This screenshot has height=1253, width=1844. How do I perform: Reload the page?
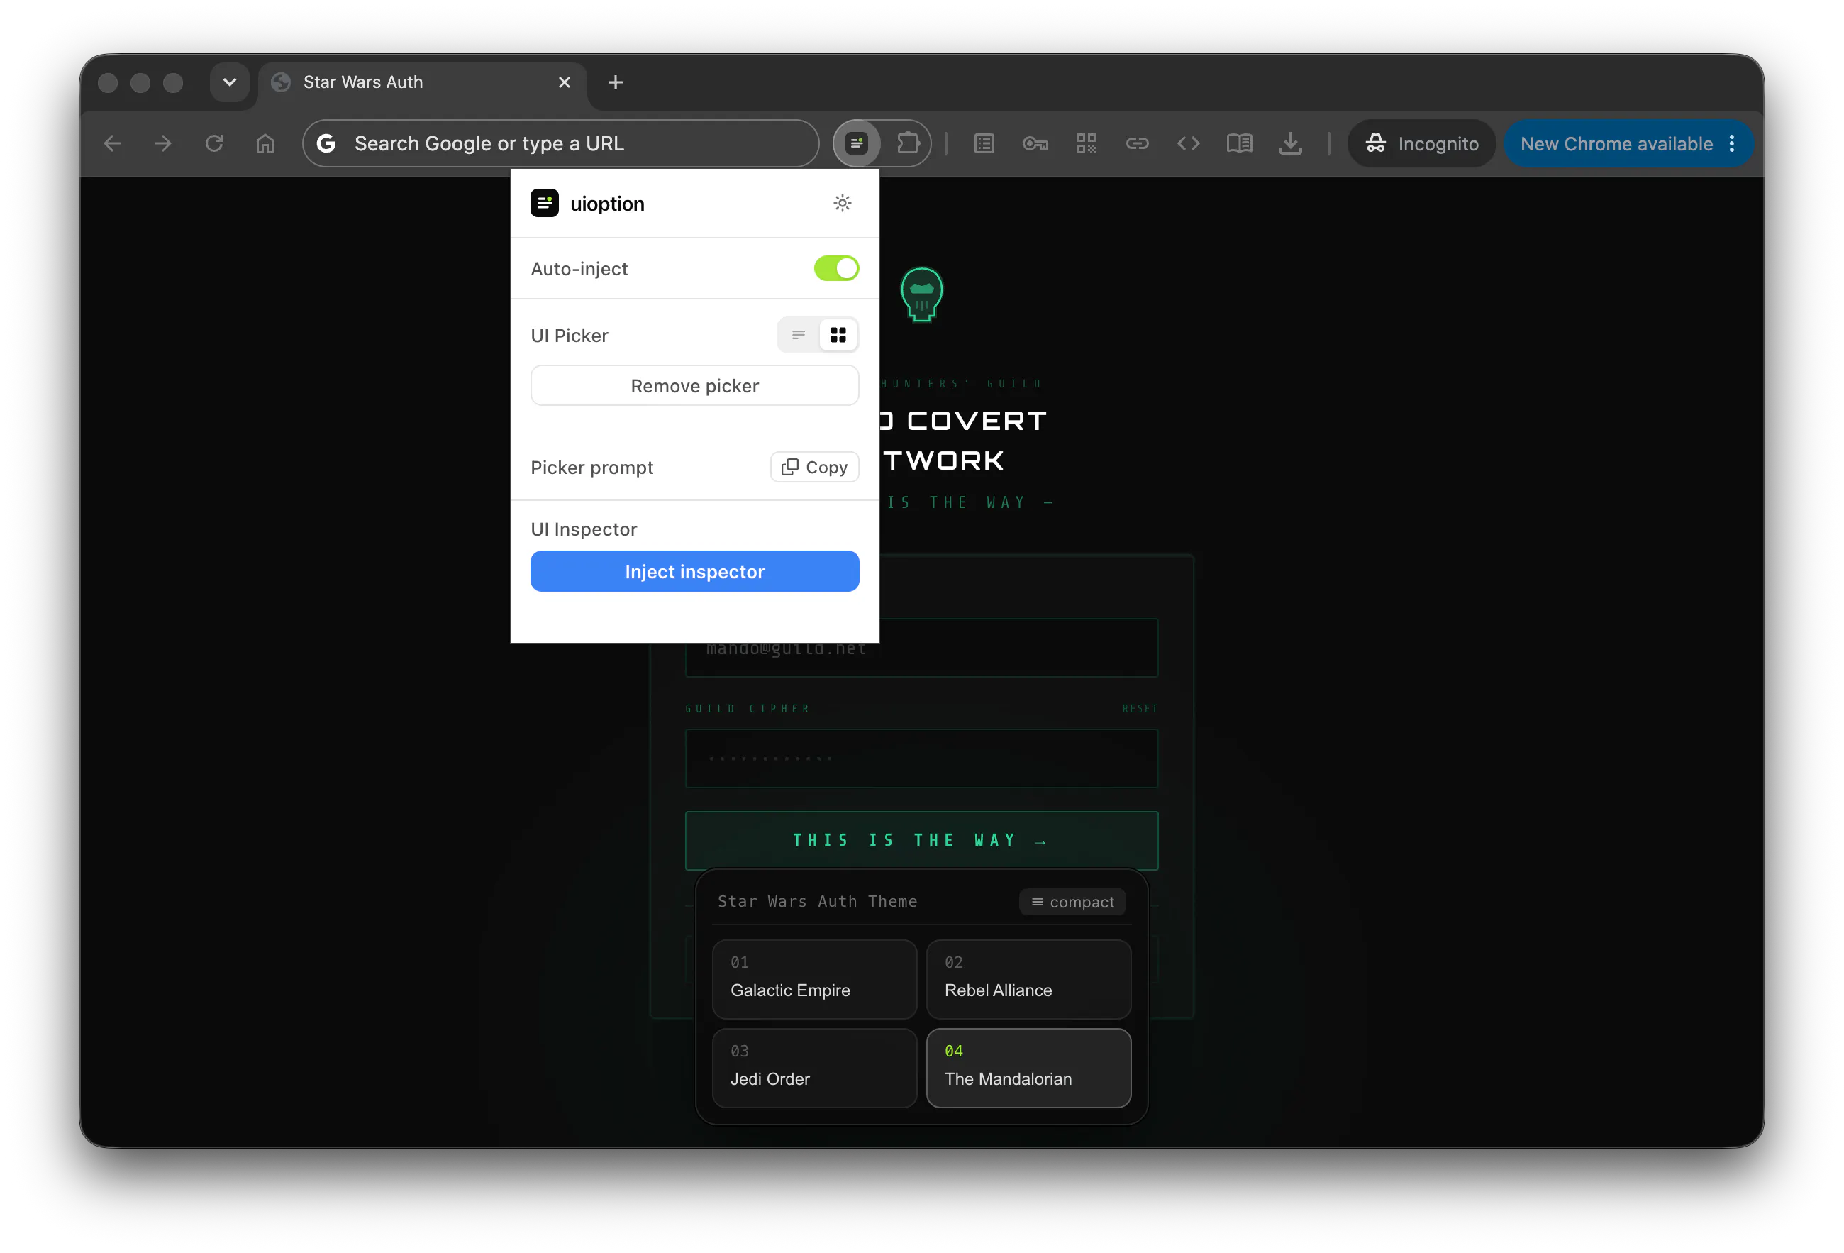tap(214, 143)
